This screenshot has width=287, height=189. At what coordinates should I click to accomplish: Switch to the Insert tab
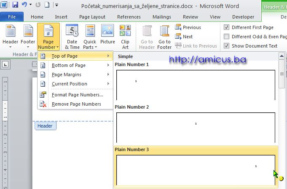[61, 17]
